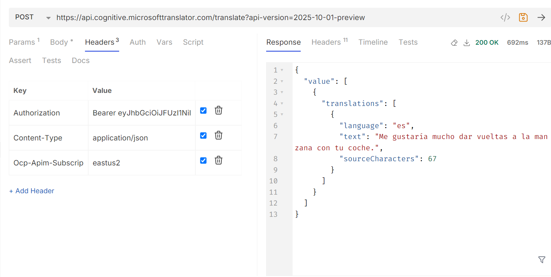The height and width of the screenshot is (277, 551).
Task: Collapse the JSON fold at line 1
Action: pyautogui.click(x=282, y=70)
